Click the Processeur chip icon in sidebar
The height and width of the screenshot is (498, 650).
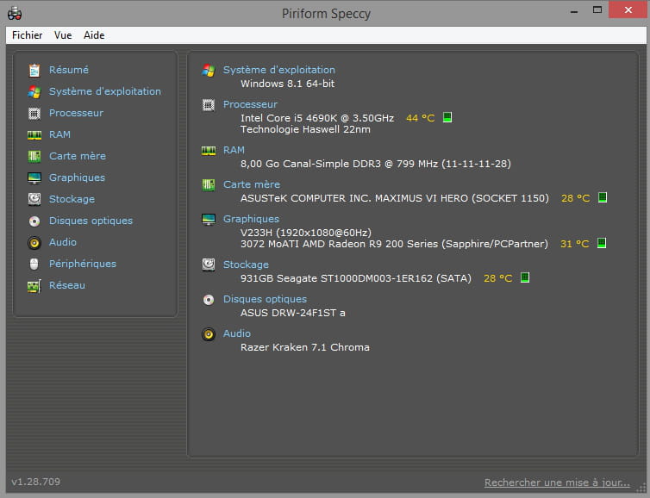coord(34,113)
